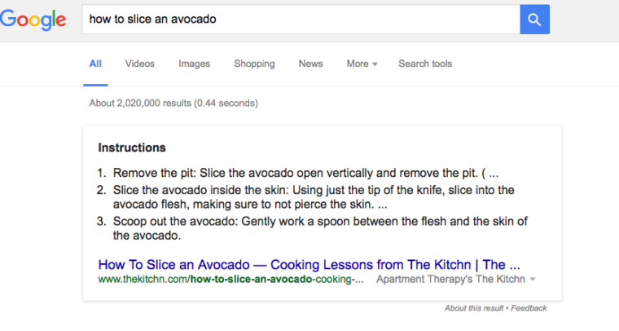The width and height of the screenshot is (619, 331).
Task: Click the About this result link
Action: [x=474, y=308]
